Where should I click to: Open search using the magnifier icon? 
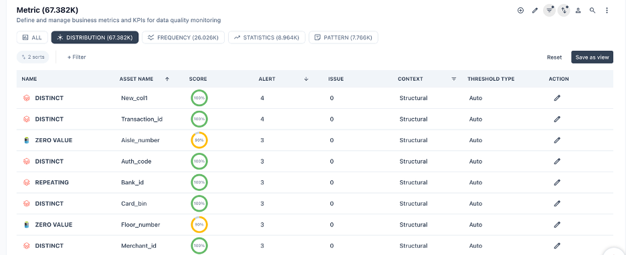tap(593, 11)
